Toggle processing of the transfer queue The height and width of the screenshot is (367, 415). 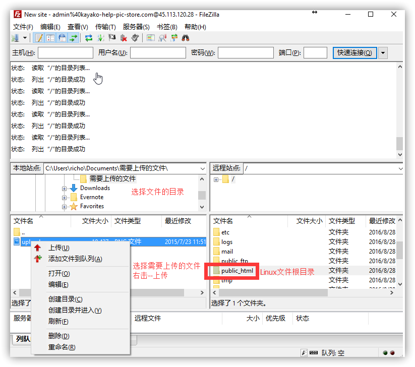pyautogui.click(x=100, y=38)
